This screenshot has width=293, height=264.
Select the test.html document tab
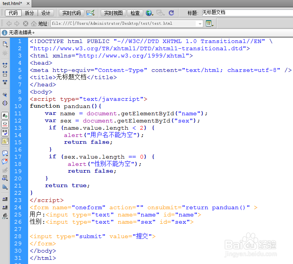pos(12,3)
